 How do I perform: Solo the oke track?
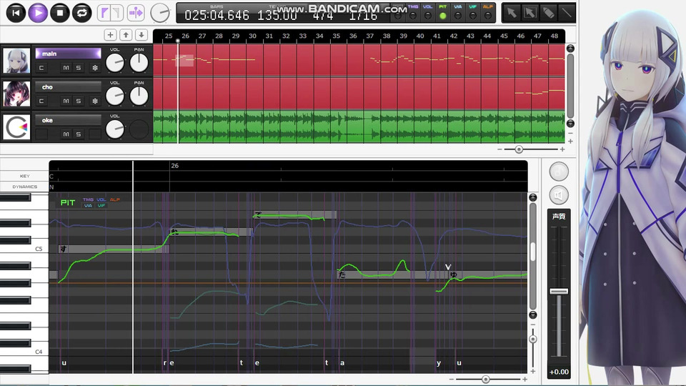[x=79, y=134]
